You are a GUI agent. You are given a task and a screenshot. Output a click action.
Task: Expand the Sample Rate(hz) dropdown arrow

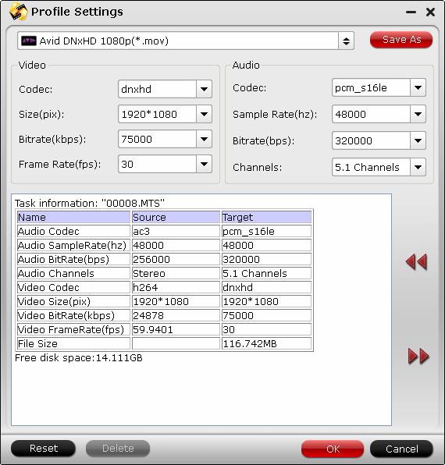(418, 114)
